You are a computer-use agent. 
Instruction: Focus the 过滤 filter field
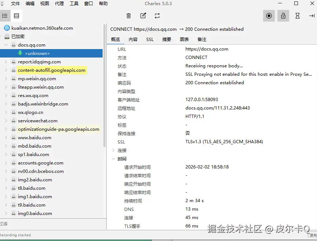click(x=53, y=224)
